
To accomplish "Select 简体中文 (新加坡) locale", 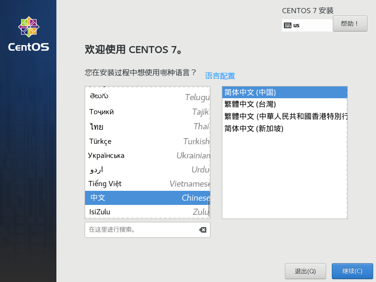I will (284, 128).
